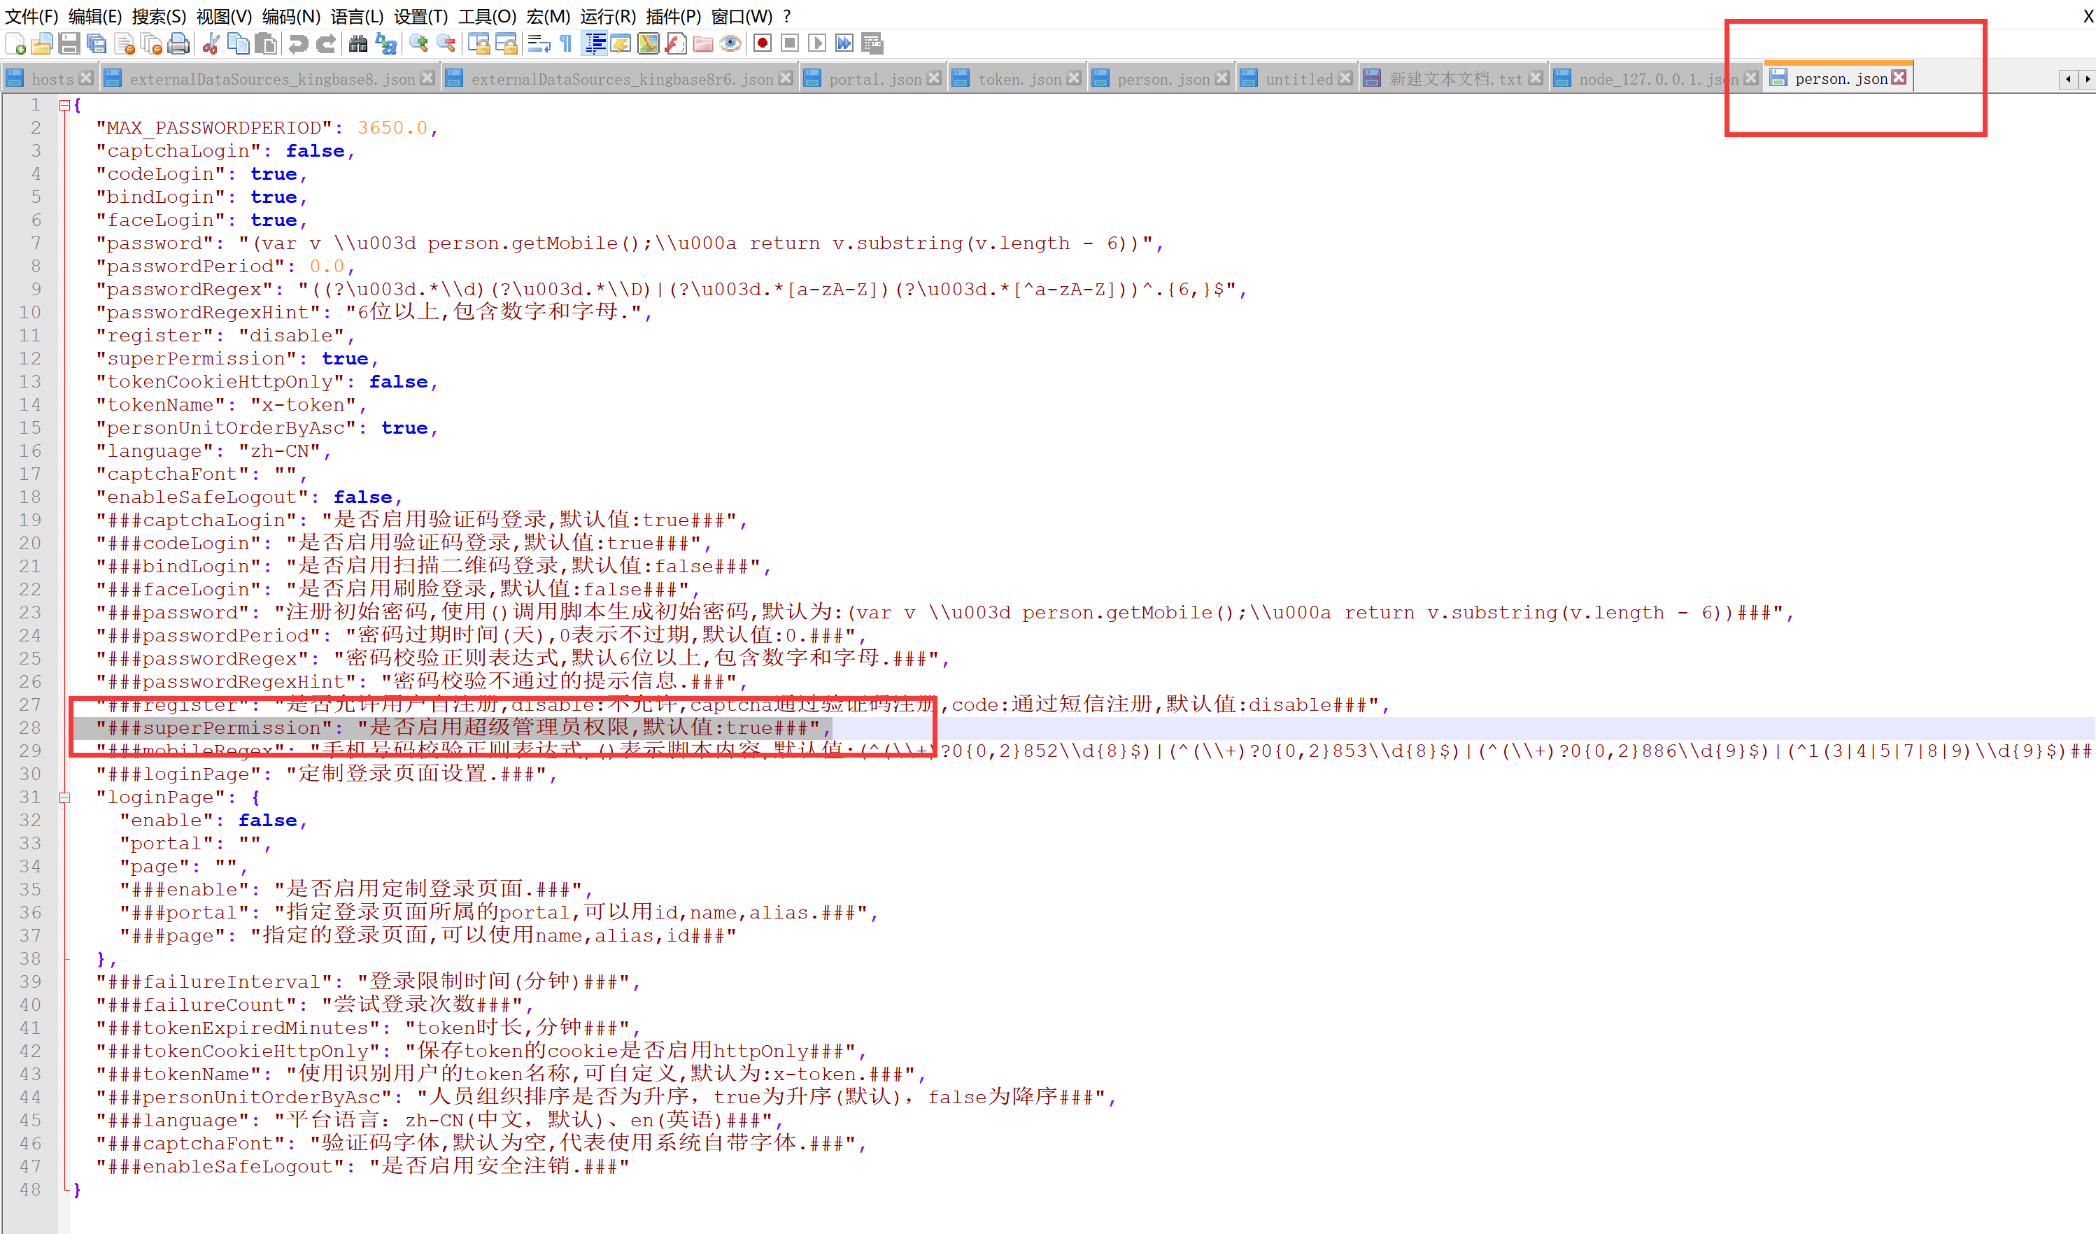The width and height of the screenshot is (2096, 1234).
Task: Start macro recording with the red dot
Action: pos(762,44)
